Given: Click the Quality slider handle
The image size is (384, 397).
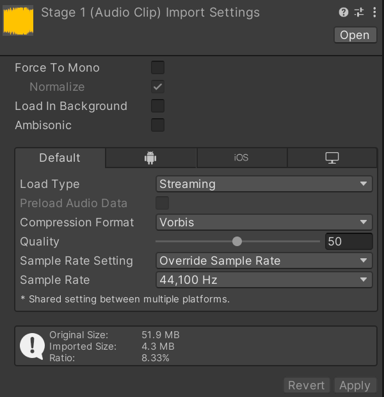Looking at the screenshot, I should point(237,242).
